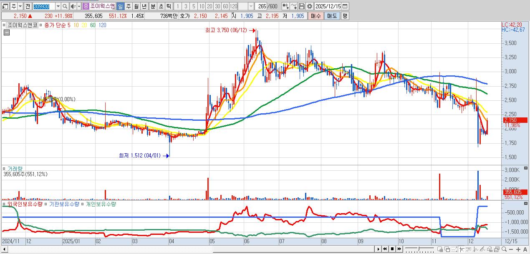The width and height of the screenshot is (530, 254).
Task: Click the stacked chart panels icon
Action: pyautogui.click(x=497, y=249)
